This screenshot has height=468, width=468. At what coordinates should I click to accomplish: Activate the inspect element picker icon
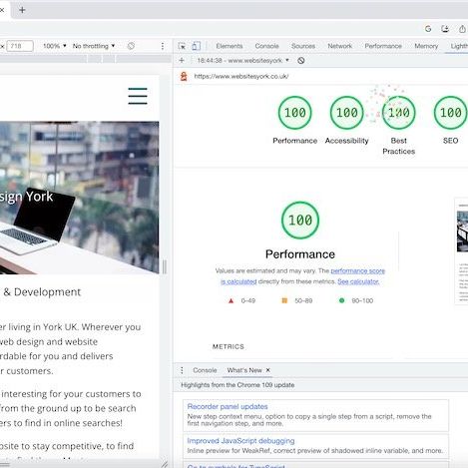[x=182, y=46]
